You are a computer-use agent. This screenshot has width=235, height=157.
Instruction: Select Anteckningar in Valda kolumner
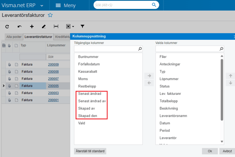[x=170, y=64]
